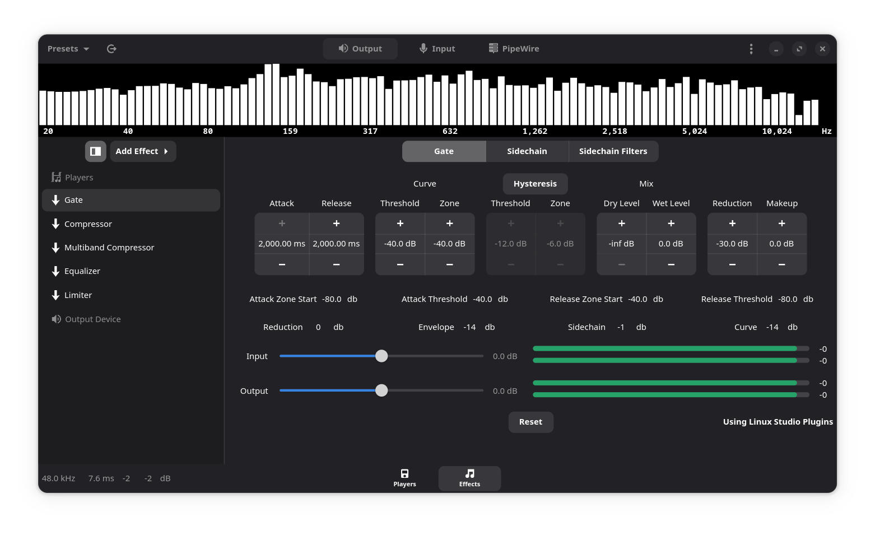Image resolution: width=875 pixels, height=535 pixels.
Task: Decrease Curve Zone with minus
Action: [x=450, y=264]
